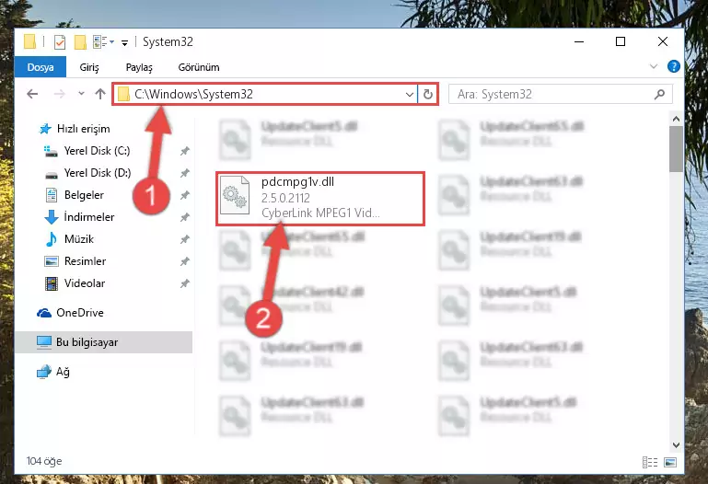Go back with the left arrow
The width and height of the screenshot is (708, 484).
pos(32,94)
